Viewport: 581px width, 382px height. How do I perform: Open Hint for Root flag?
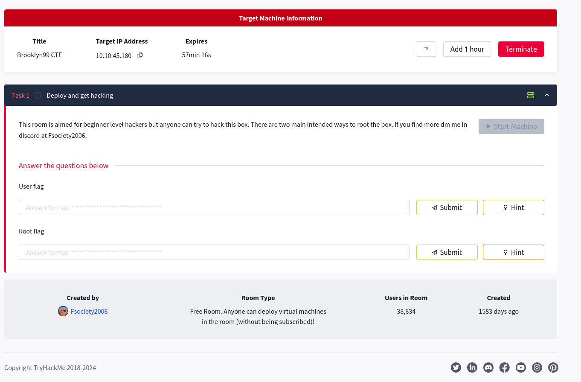tap(514, 252)
